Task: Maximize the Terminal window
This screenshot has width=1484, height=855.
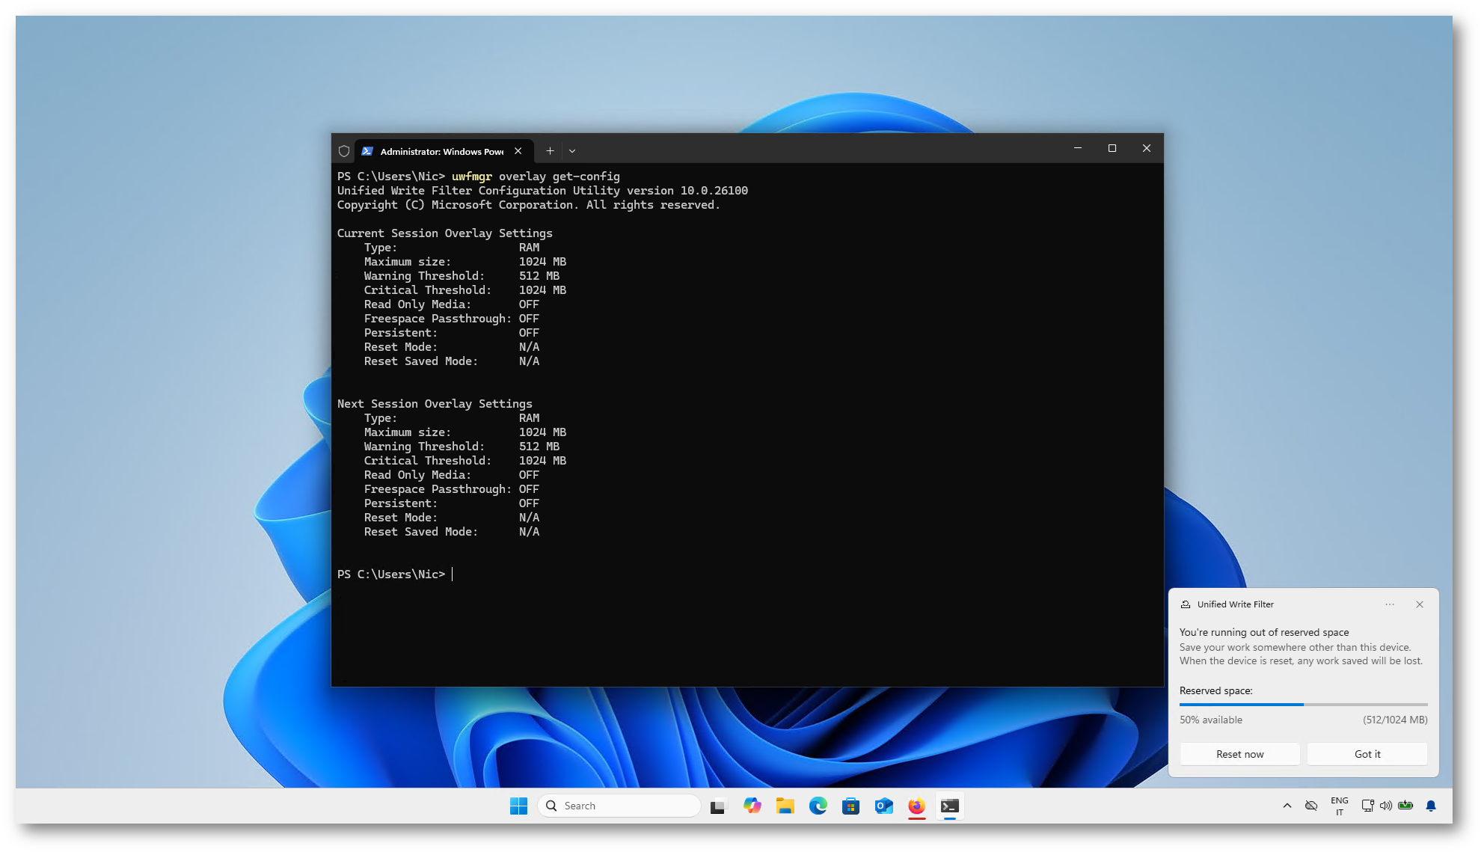Action: tap(1112, 148)
